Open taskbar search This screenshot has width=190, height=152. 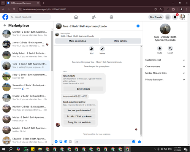(11, 149)
